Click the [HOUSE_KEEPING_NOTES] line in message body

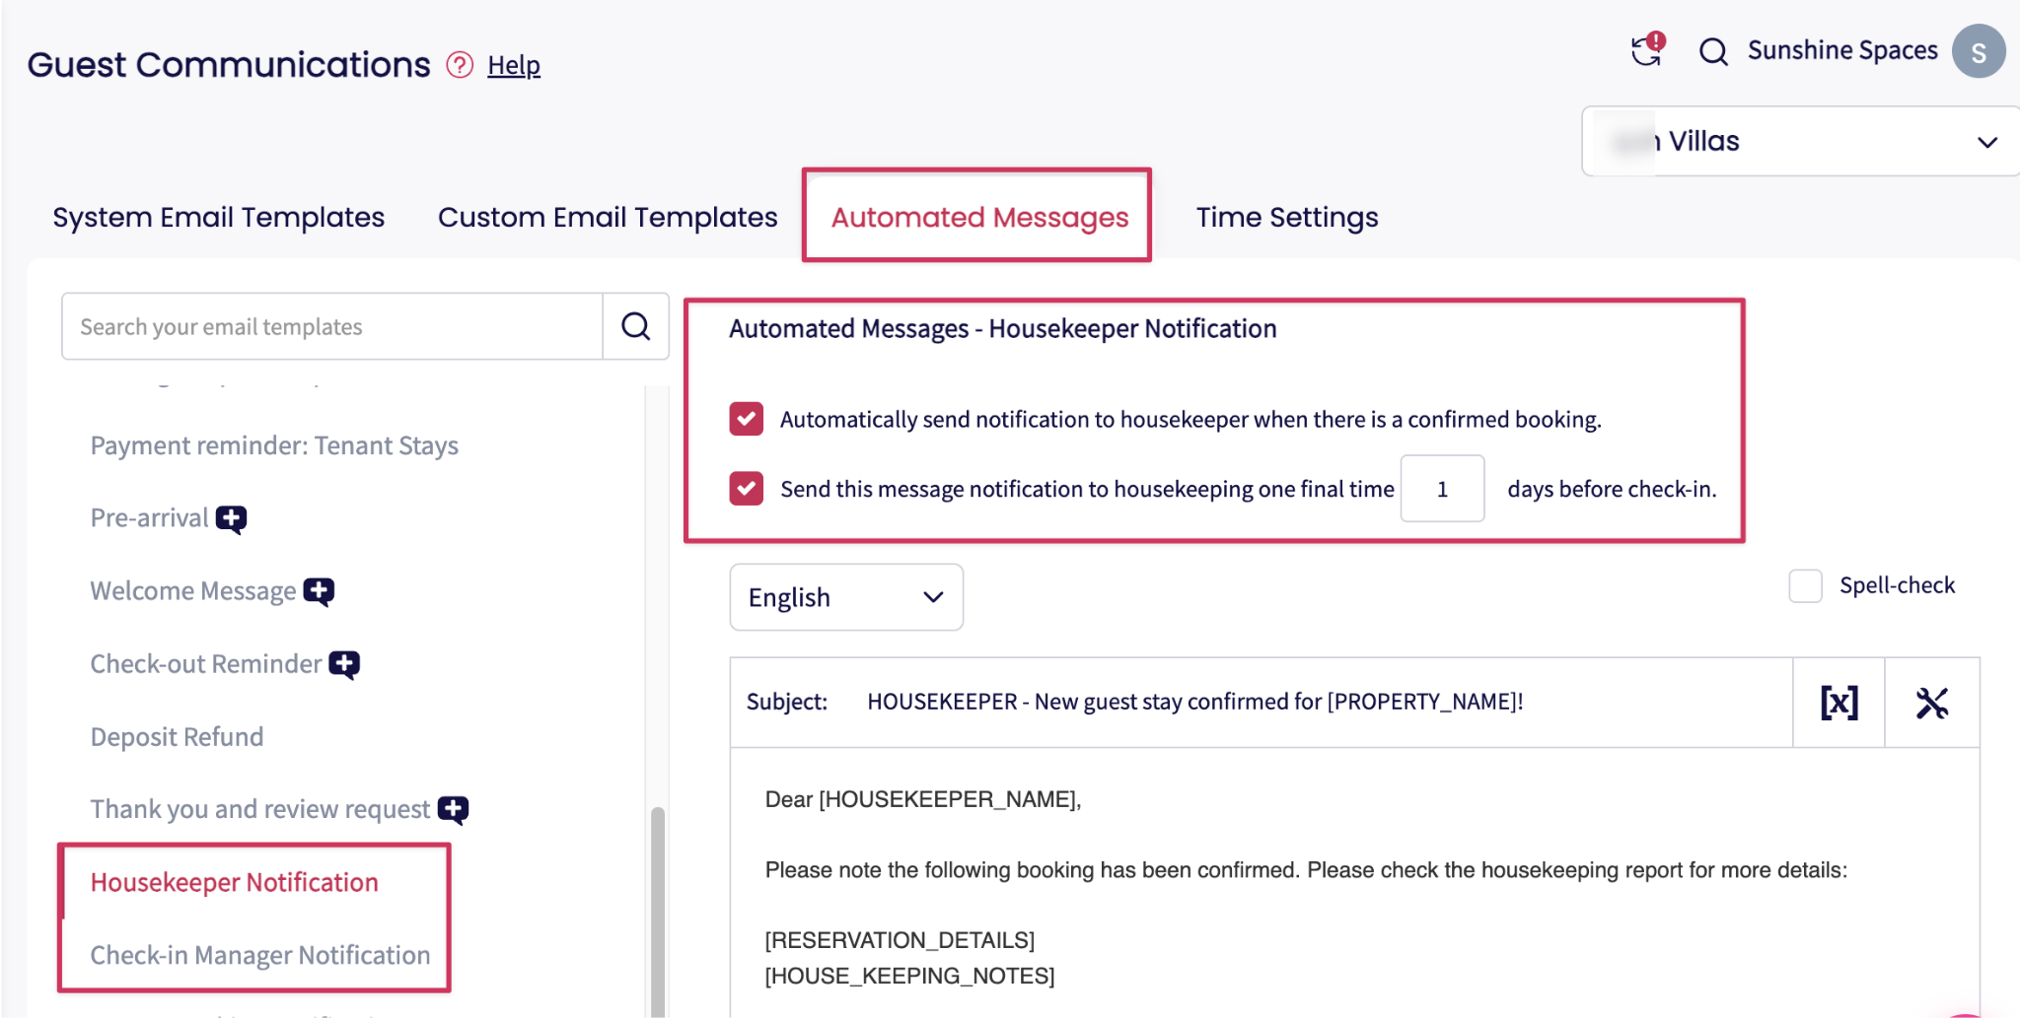pos(909,976)
